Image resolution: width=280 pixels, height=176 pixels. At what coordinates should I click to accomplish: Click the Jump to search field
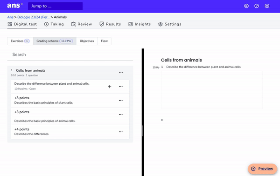[x=55, y=6]
